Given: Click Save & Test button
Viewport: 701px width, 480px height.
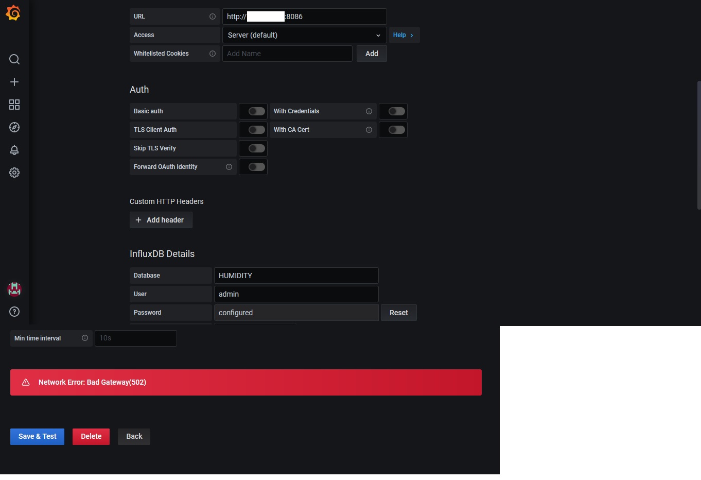Looking at the screenshot, I should (x=37, y=436).
